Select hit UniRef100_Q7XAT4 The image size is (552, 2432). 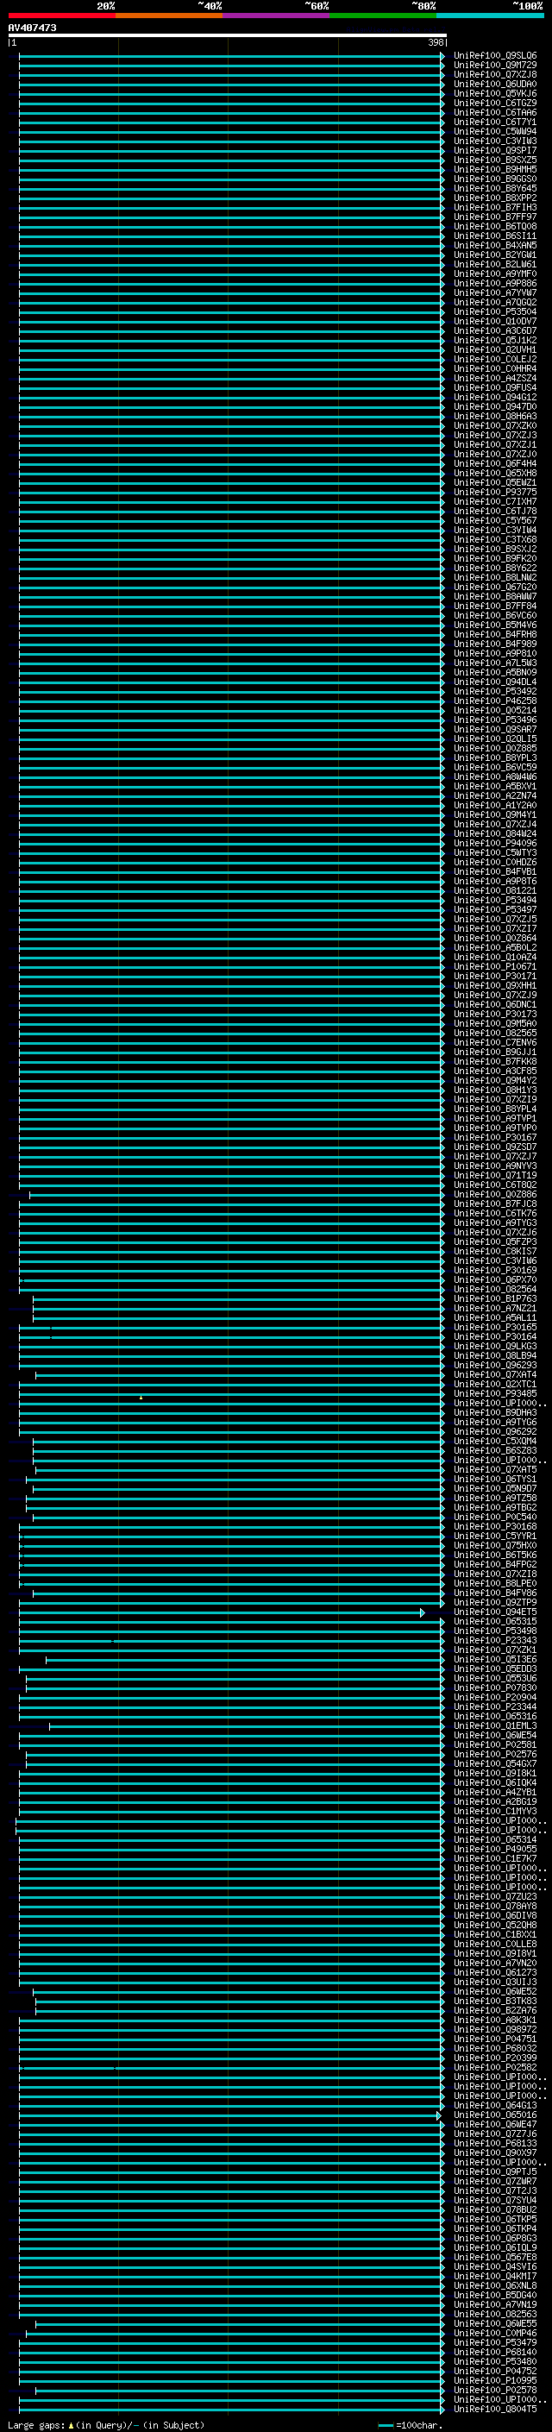(494, 1374)
